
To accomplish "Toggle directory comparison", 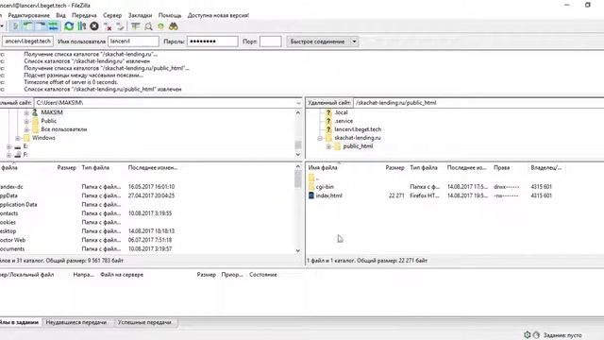I will (148, 26).
